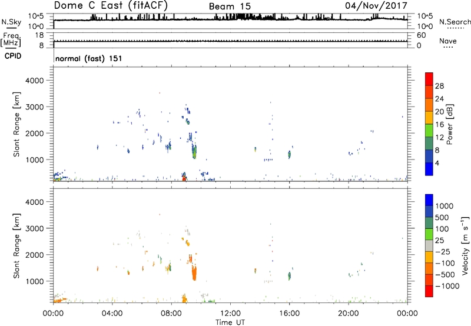Click the green-blue echo near 09:30 in Power panel

tap(194, 152)
